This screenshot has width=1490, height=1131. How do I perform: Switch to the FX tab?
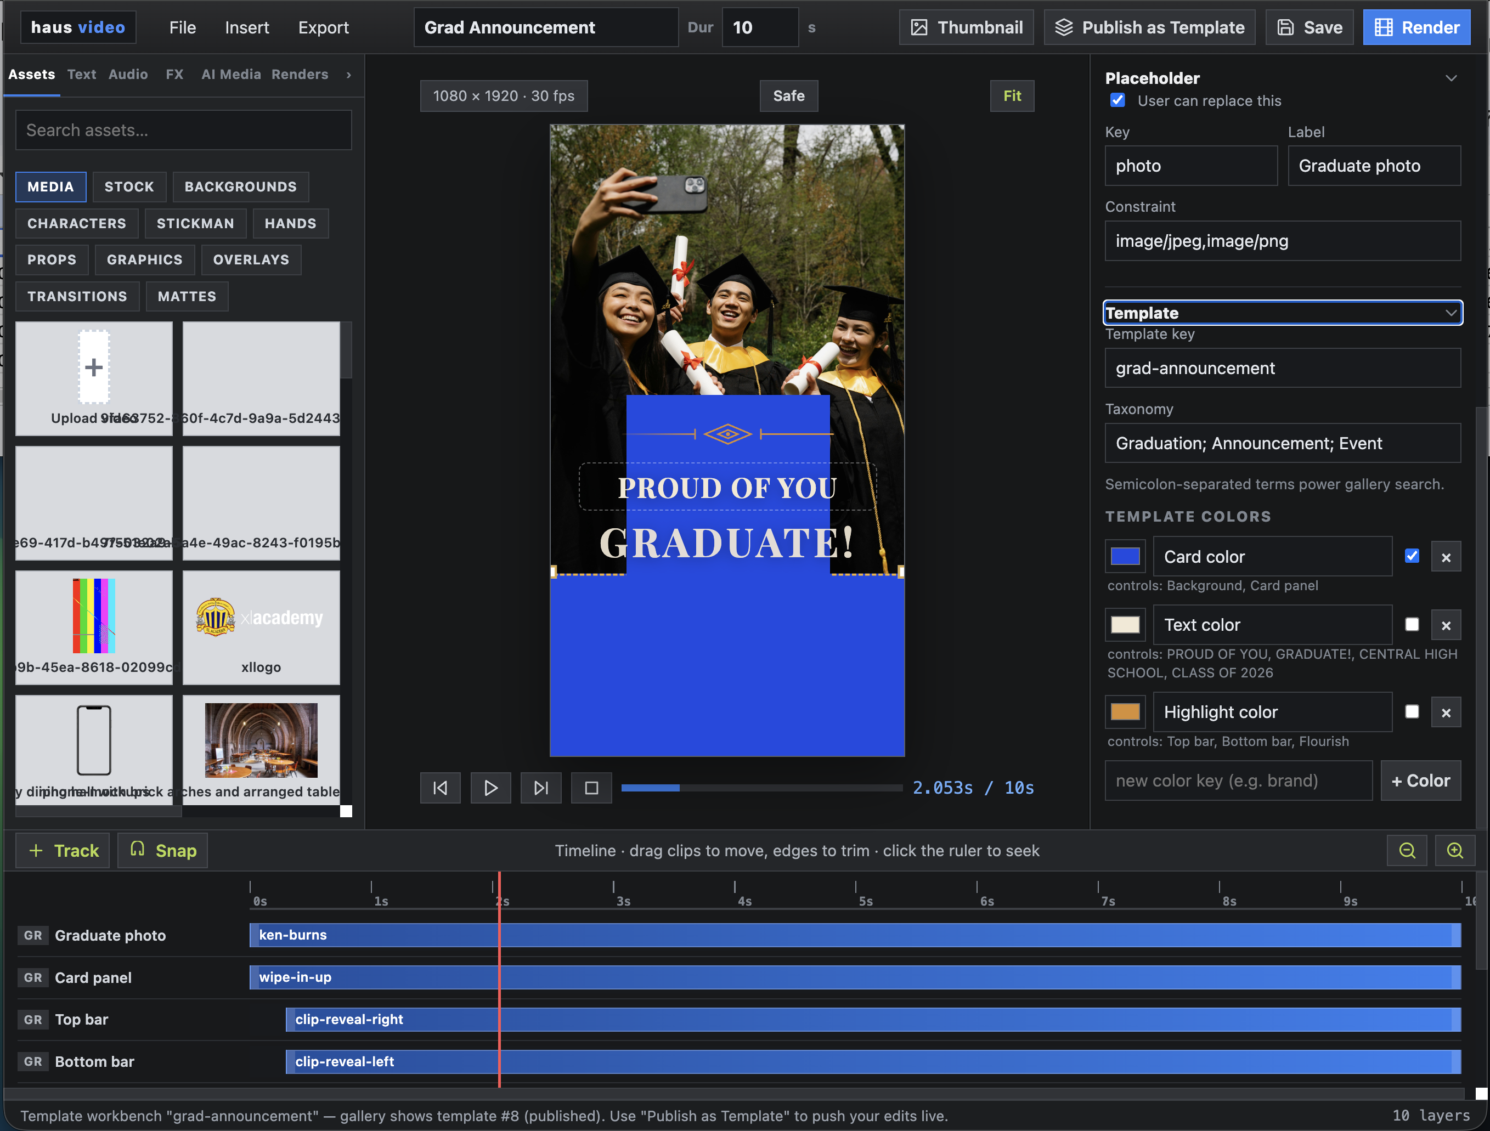tap(174, 74)
